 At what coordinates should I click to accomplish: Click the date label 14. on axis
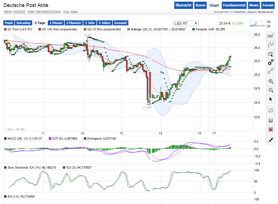click(161, 133)
